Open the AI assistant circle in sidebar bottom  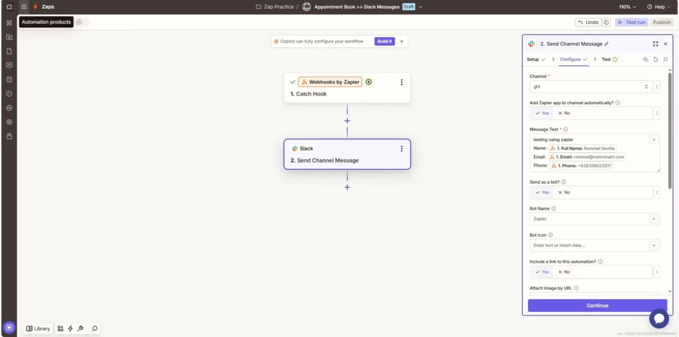click(x=9, y=328)
